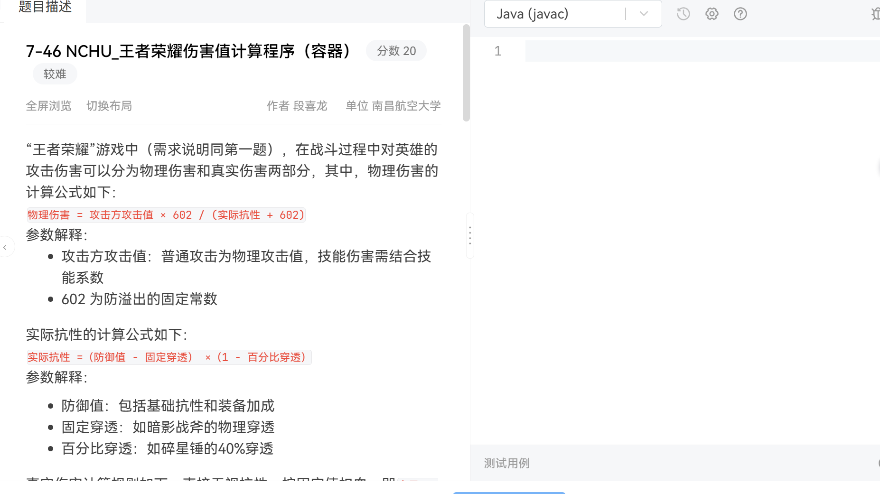This screenshot has width=880, height=494.
Task: Switch to the 题目描述 tab
Action: [x=45, y=7]
